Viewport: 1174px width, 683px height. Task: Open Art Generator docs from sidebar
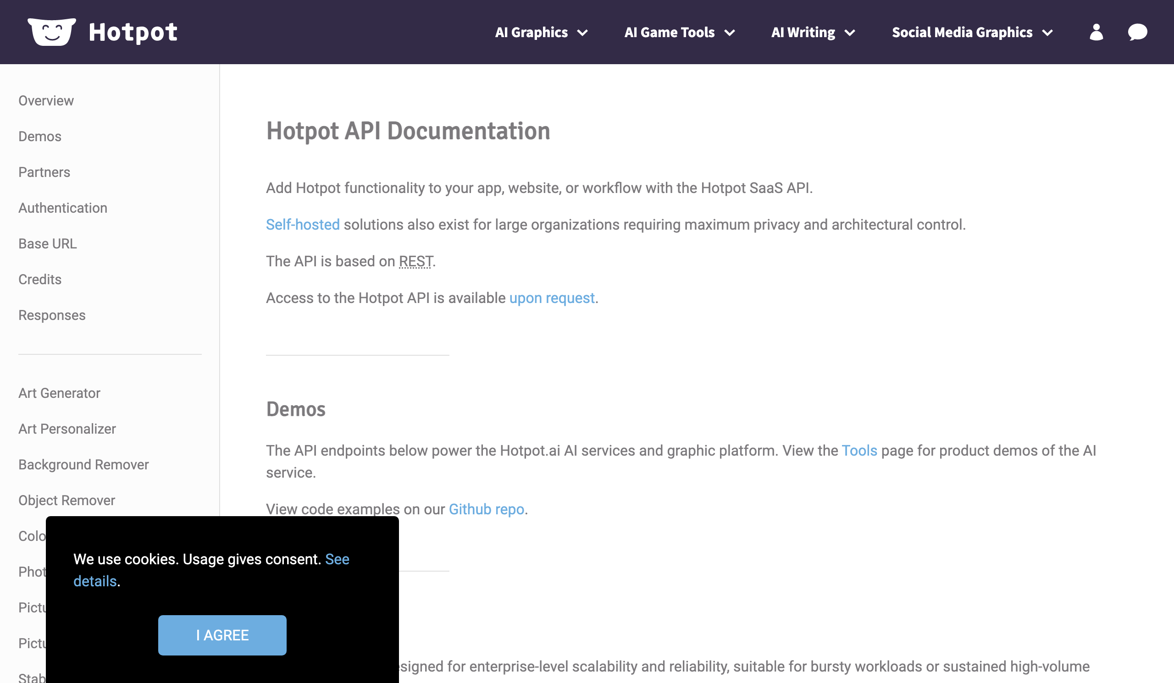[59, 393]
